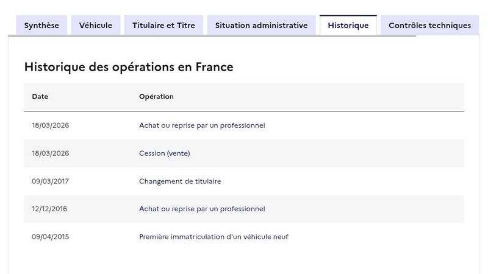488x274 pixels.
Task: Click the active Historique tab
Action: pos(348,26)
